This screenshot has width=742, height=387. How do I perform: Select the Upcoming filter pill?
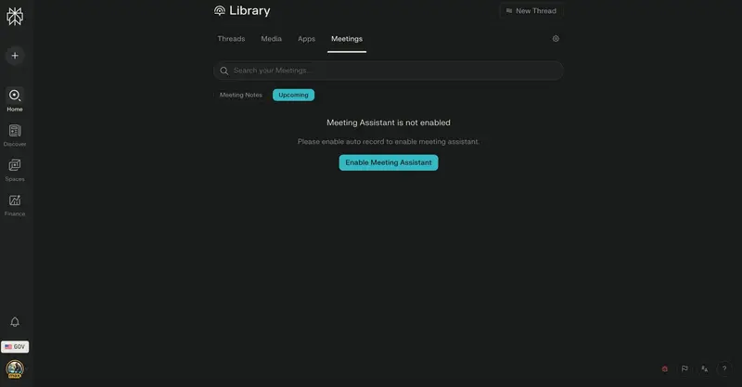293,95
